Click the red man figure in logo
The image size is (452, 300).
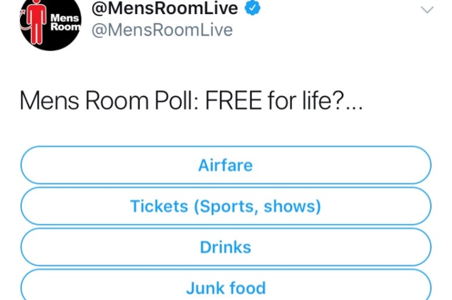click(36, 22)
